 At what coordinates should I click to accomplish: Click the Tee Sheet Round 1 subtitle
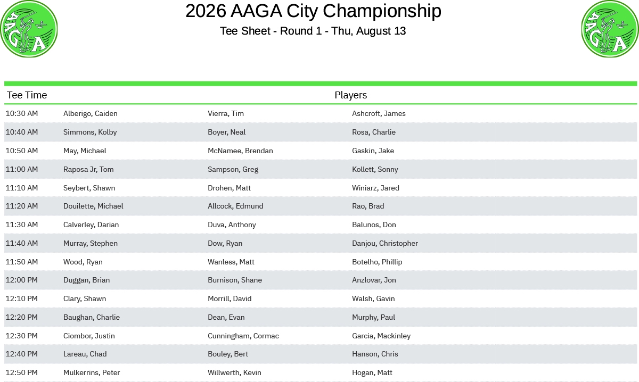click(x=313, y=31)
